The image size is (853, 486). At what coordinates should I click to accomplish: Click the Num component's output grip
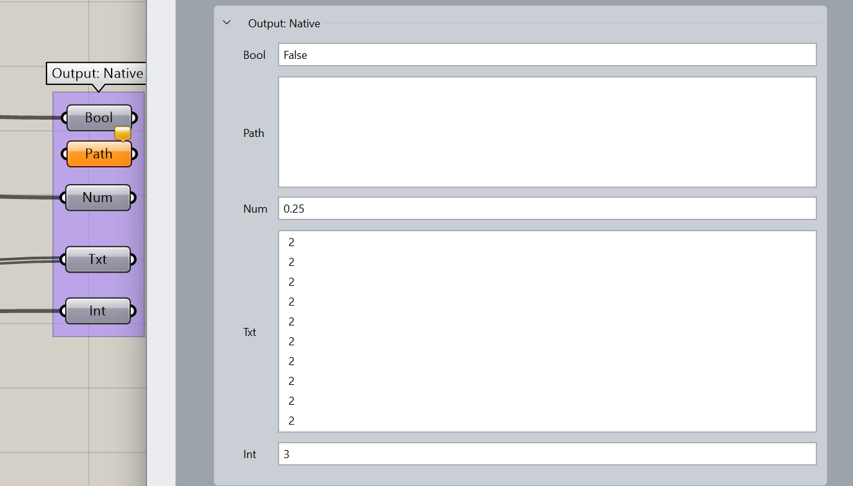(x=133, y=198)
